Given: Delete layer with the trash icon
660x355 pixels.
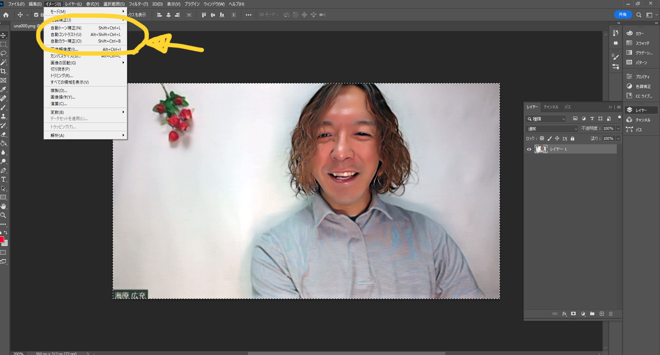Looking at the screenshot, I should point(611,314).
